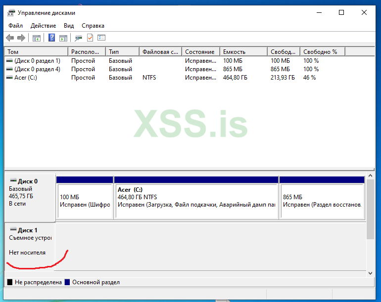The width and height of the screenshot is (381, 302).
Task: Sort by the Том column header
Action: coord(37,52)
